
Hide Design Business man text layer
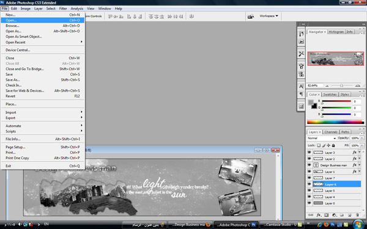pyautogui.click(x=309, y=165)
